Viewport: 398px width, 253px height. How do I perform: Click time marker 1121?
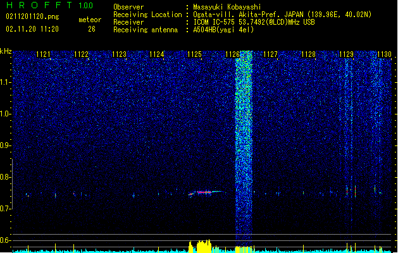[43, 54]
